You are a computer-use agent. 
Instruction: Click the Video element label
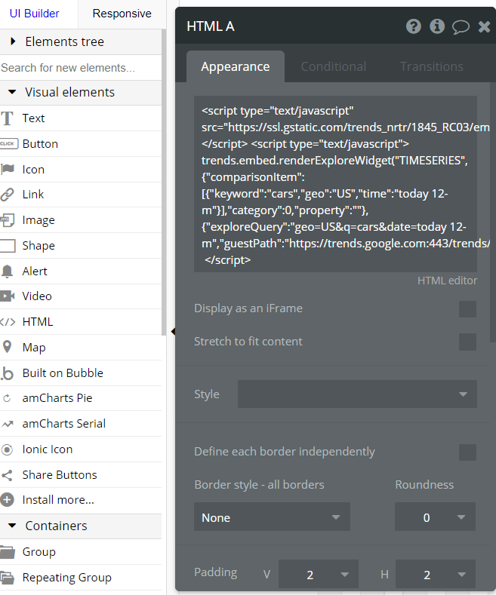tap(37, 296)
